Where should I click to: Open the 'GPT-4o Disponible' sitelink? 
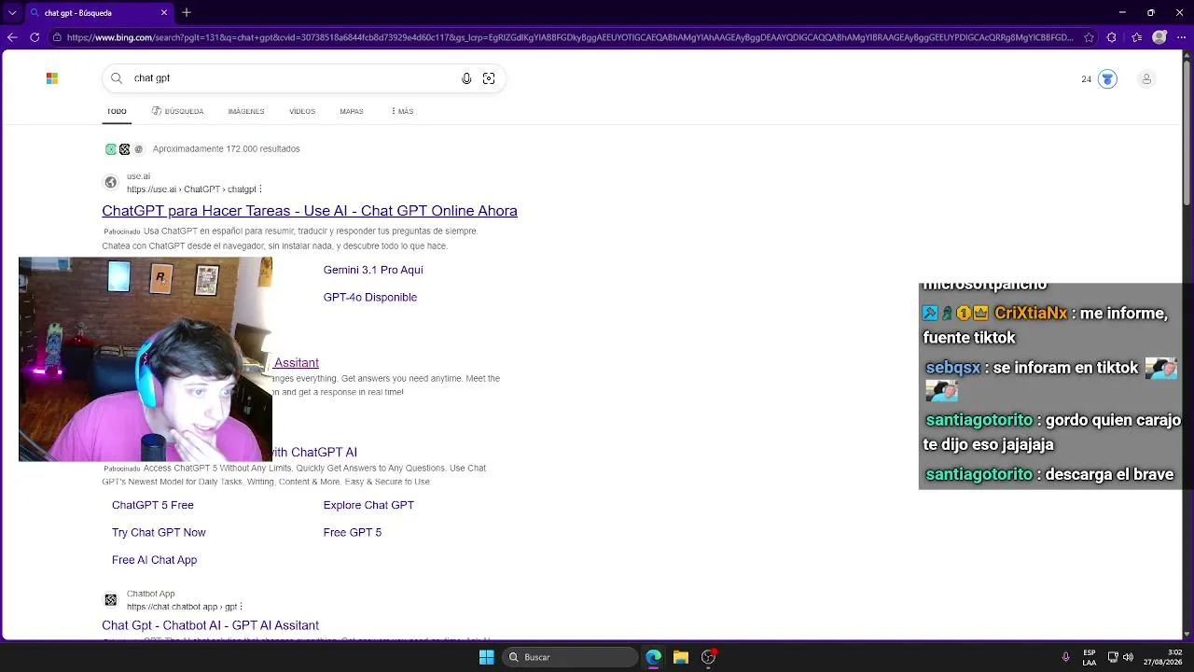tap(370, 297)
